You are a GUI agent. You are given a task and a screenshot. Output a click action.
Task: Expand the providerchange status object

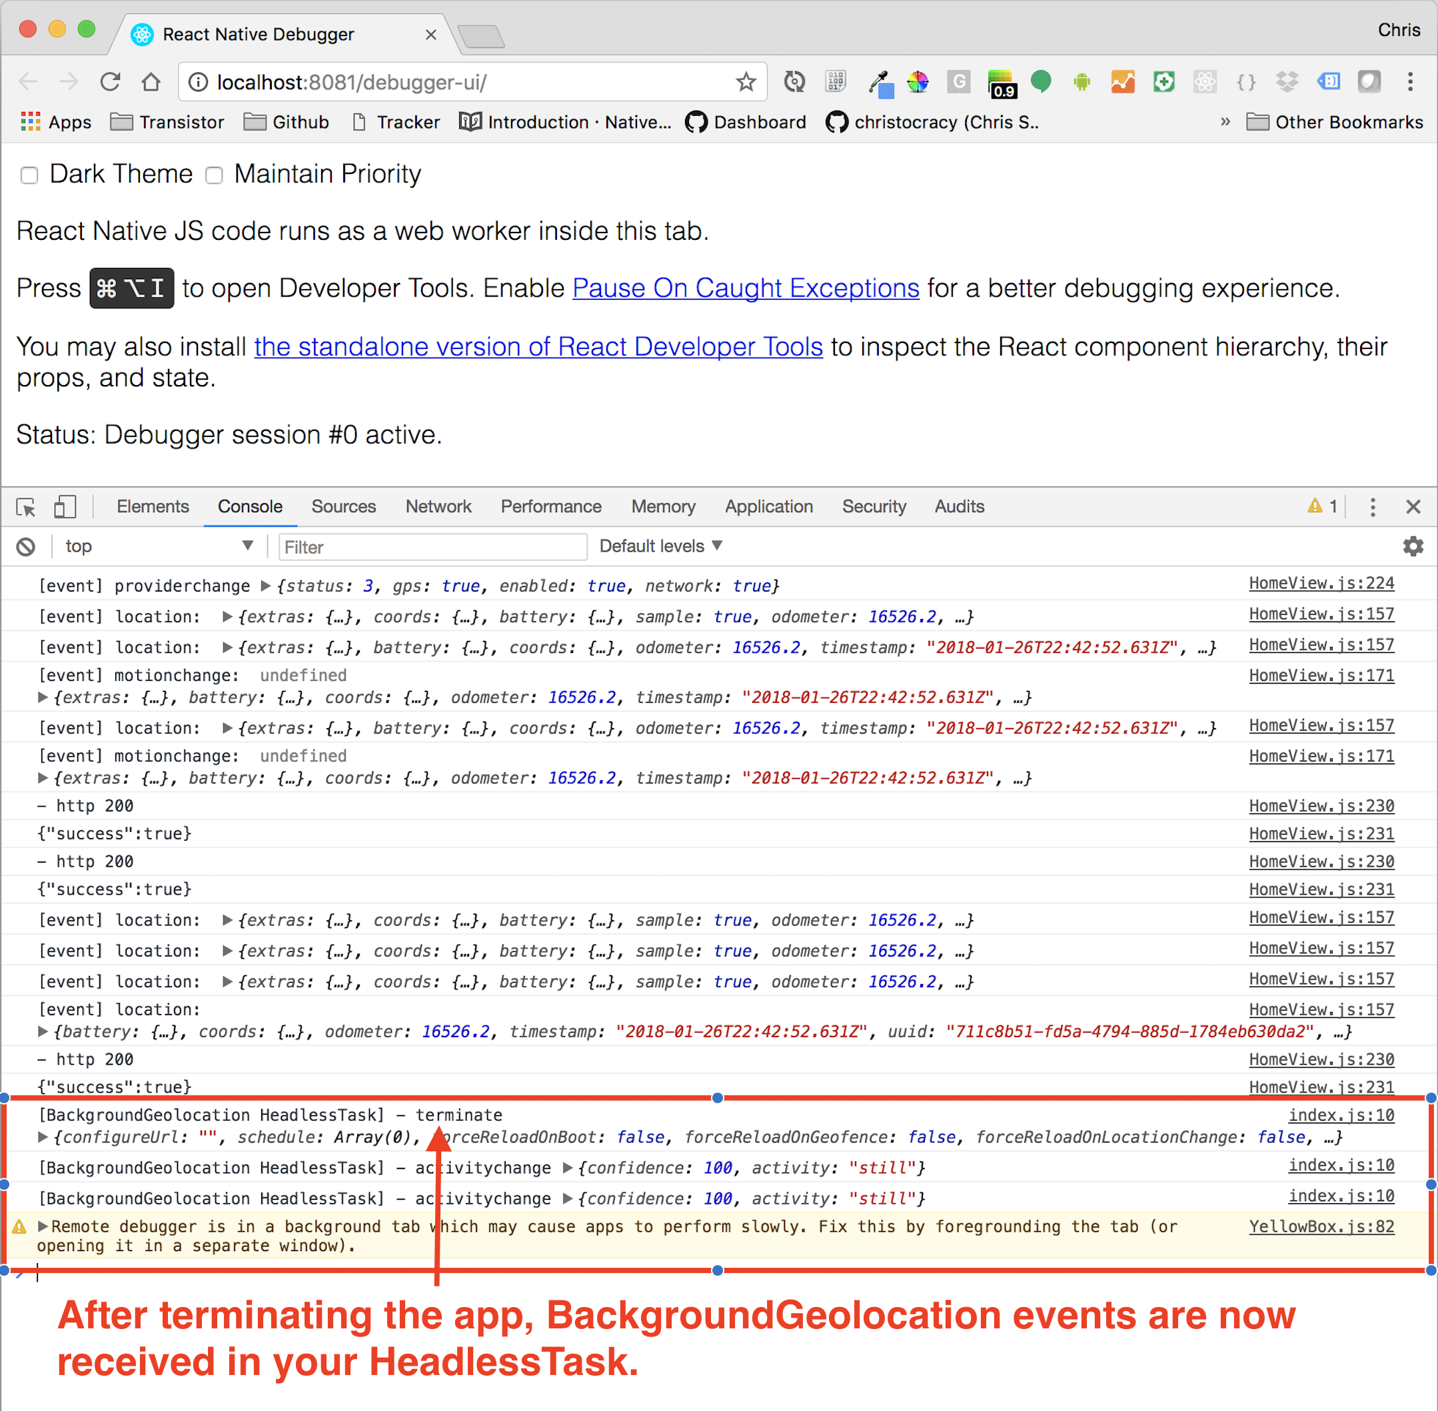(266, 586)
